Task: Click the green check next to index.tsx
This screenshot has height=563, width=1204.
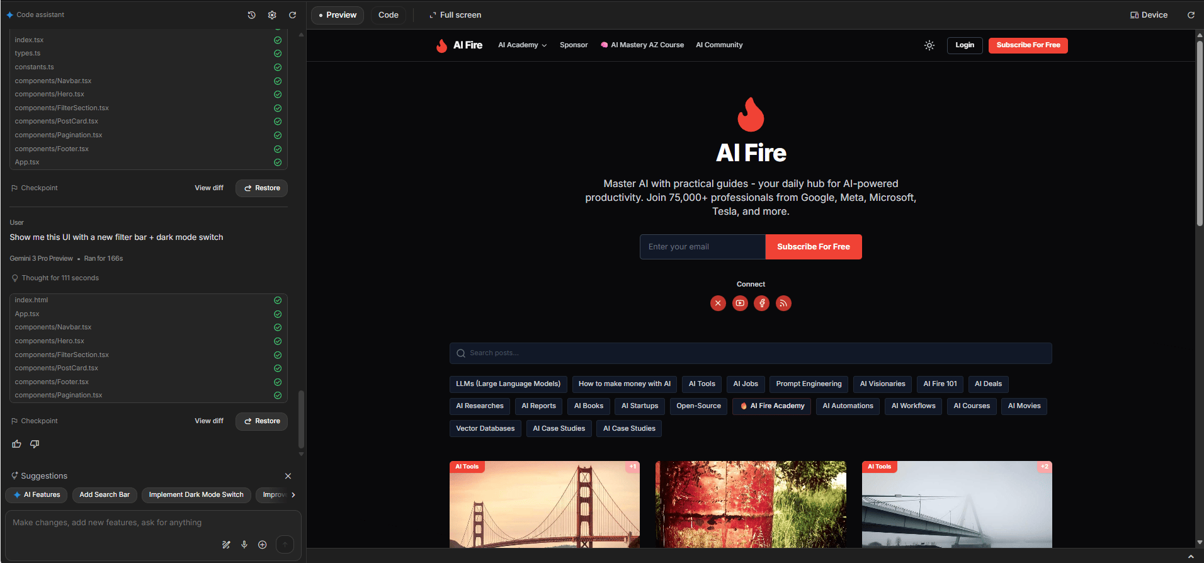Action: click(x=278, y=40)
